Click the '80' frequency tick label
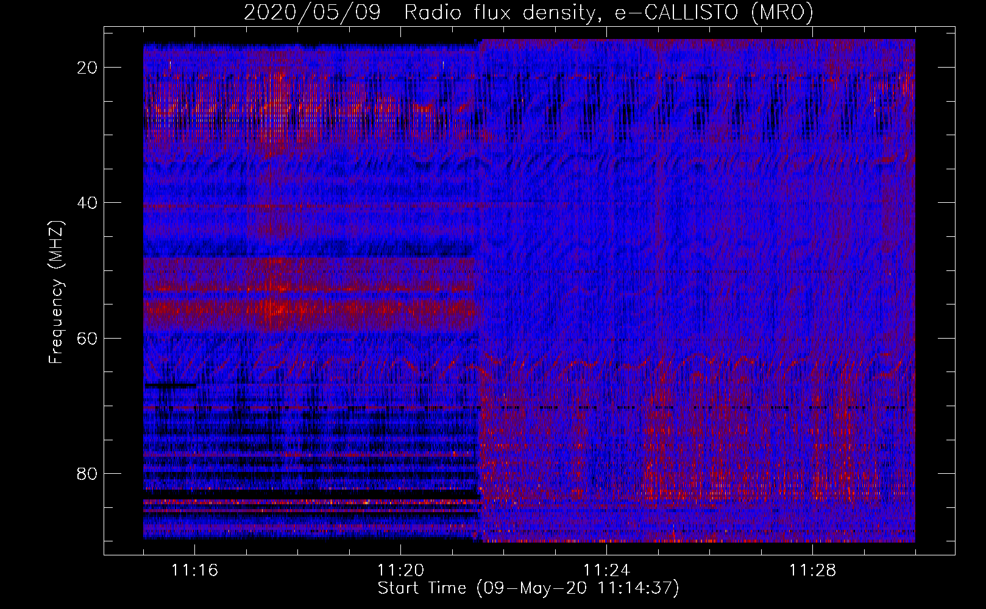 pos(88,473)
